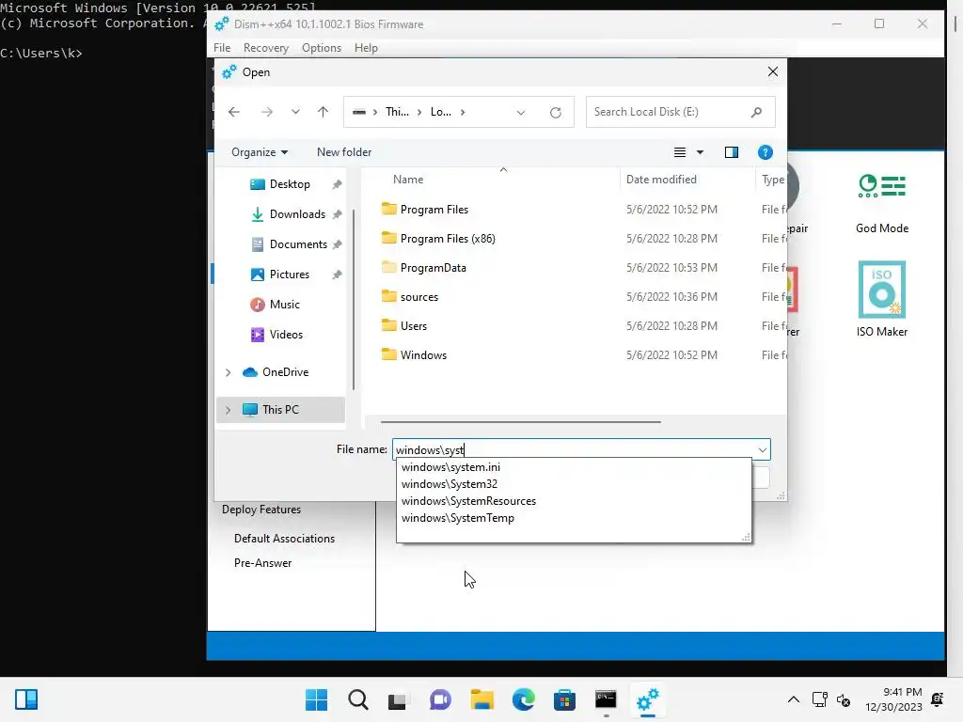The width and height of the screenshot is (963, 722).
Task: Open Microsoft Edge from the taskbar
Action: coord(523,699)
